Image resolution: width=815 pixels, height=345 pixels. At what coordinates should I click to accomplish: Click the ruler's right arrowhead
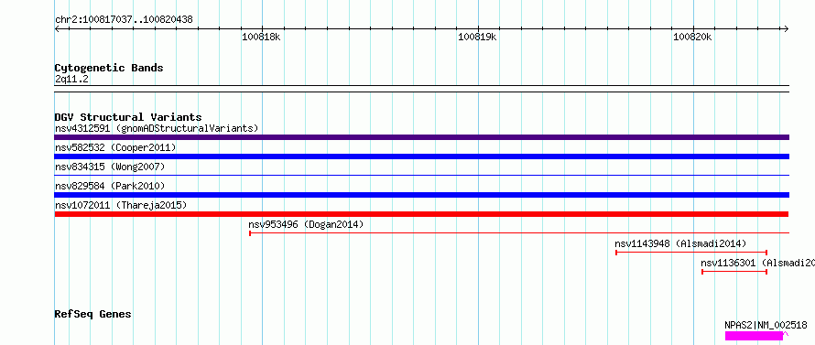786,29
